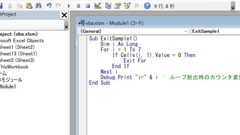240x135 pixels.
Task: Select Sheet13 (Sheet1) in the project tree
Action: pos(18,54)
